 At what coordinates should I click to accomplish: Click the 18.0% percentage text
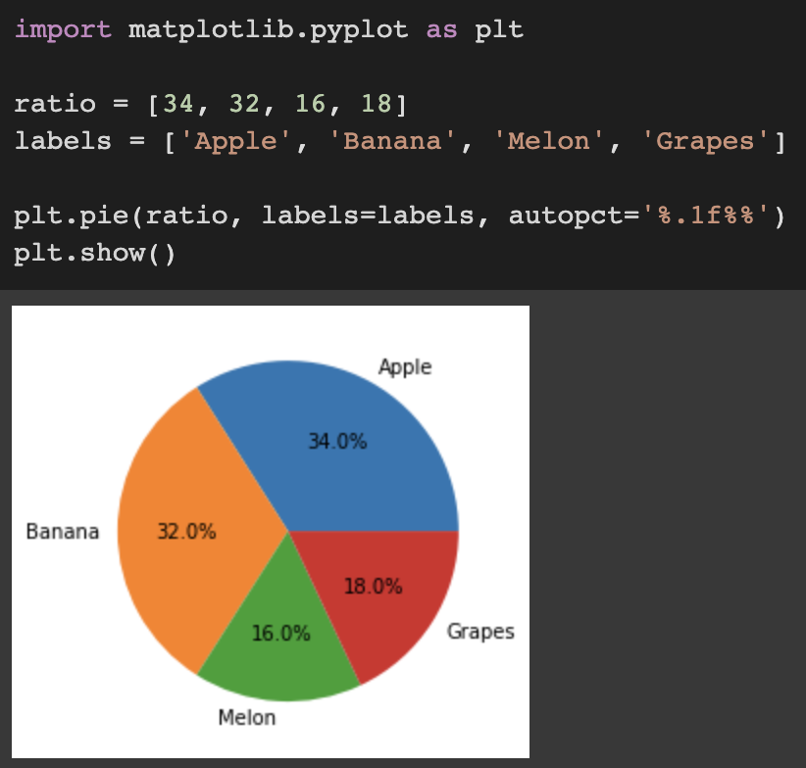coord(374,586)
